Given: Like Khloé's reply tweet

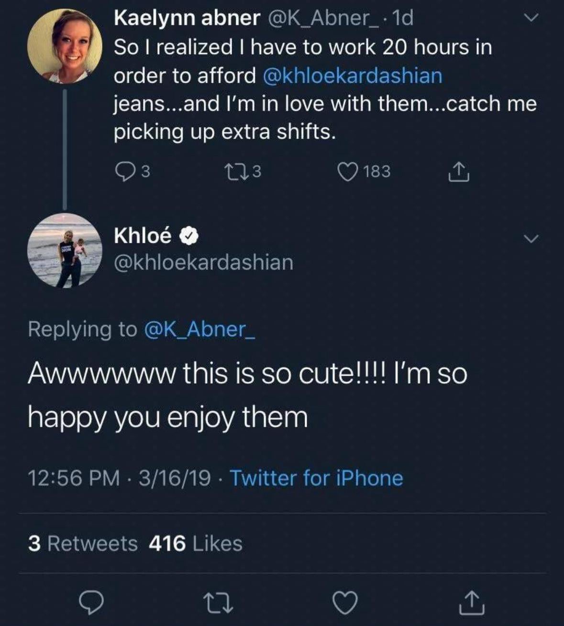Looking at the screenshot, I should [x=344, y=603].
